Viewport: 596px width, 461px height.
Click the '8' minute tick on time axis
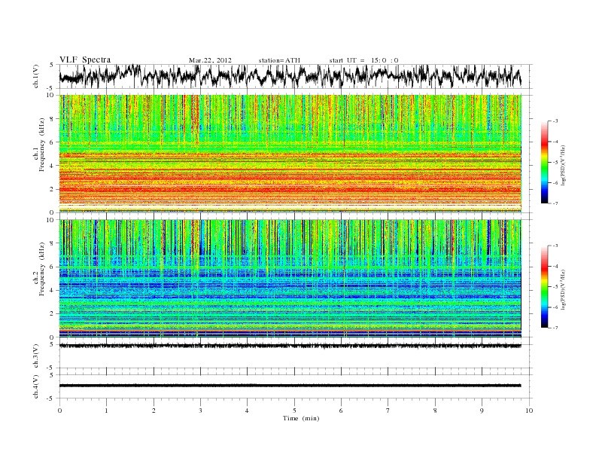coord(435,411)
